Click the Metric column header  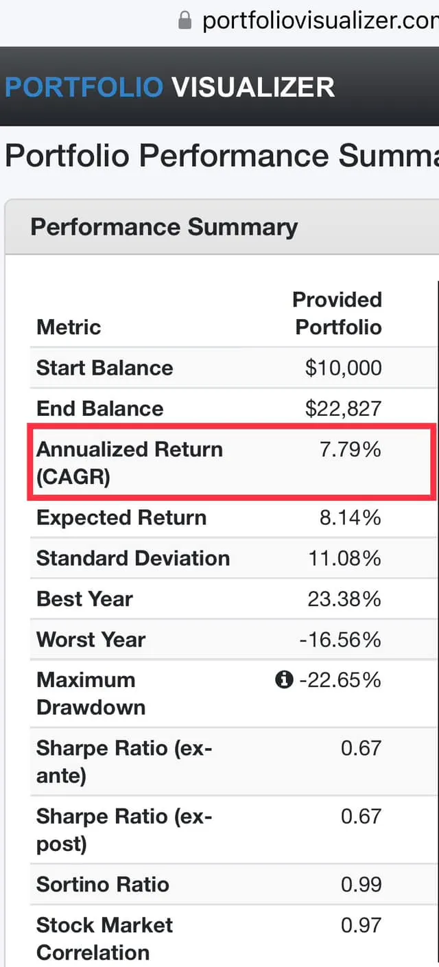69,327
